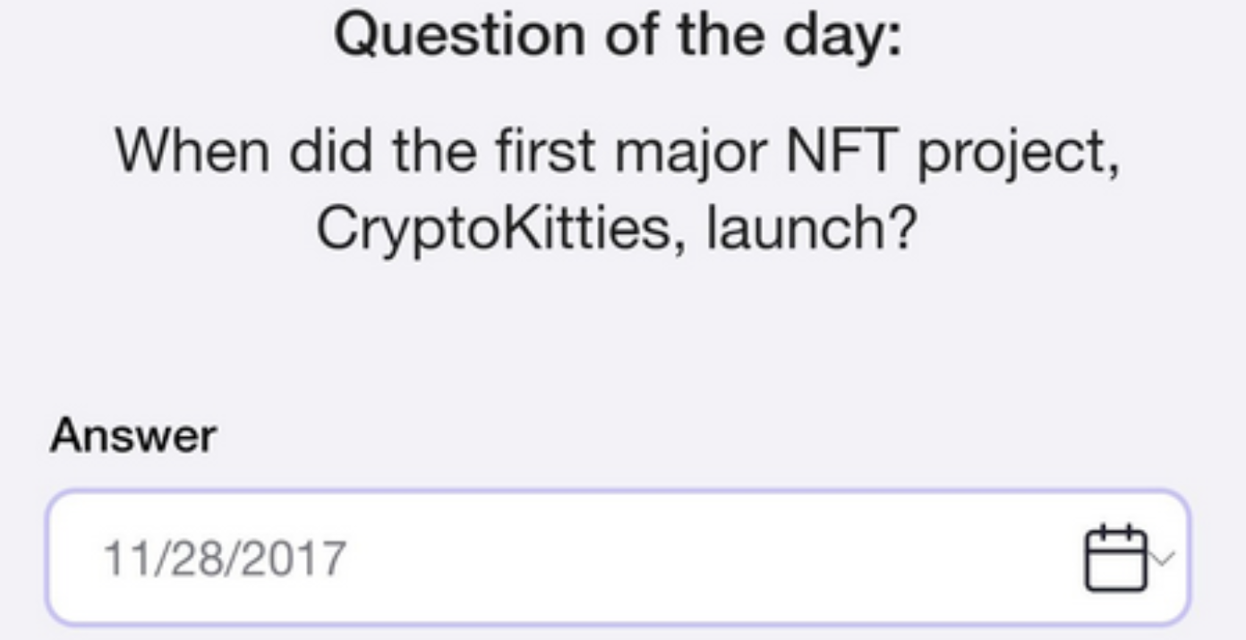The height and width of the screenshot is (640, 1246).
Task: Expand the small chevron beside the calendar
Action: (x=1162, y=559)
